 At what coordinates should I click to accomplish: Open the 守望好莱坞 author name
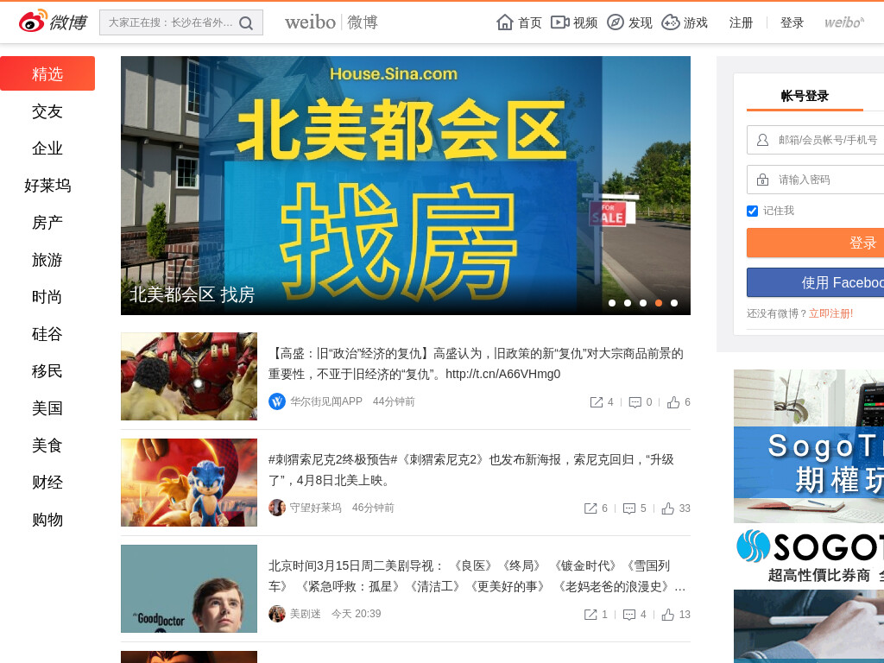(x=316, y=508)
